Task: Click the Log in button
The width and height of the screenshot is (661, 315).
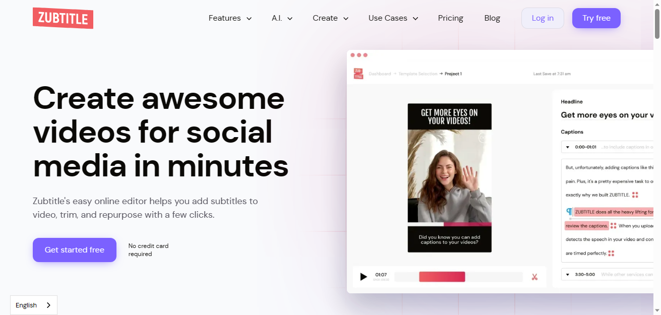Action: click(x=543, y=18)
